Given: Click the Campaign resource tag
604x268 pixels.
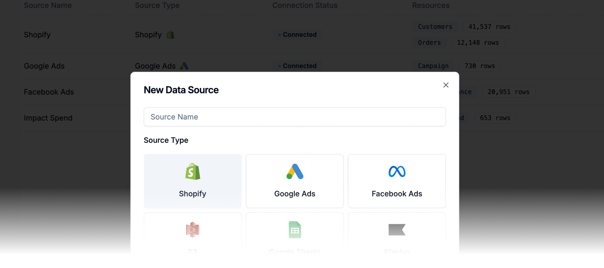Looking at the screenshot, I should click(433, 66).
